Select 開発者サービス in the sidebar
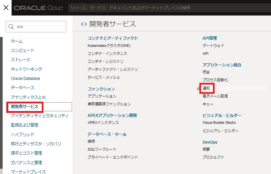 [x=25, y=107]
